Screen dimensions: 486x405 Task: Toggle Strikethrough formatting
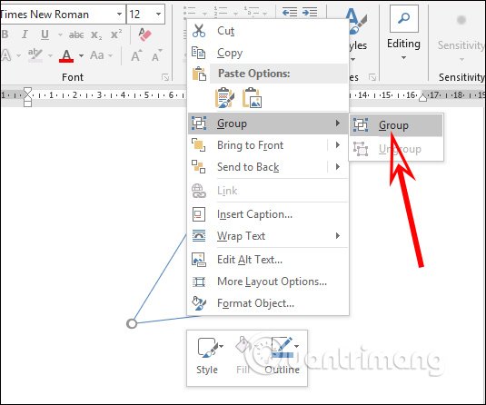(76, 35)
